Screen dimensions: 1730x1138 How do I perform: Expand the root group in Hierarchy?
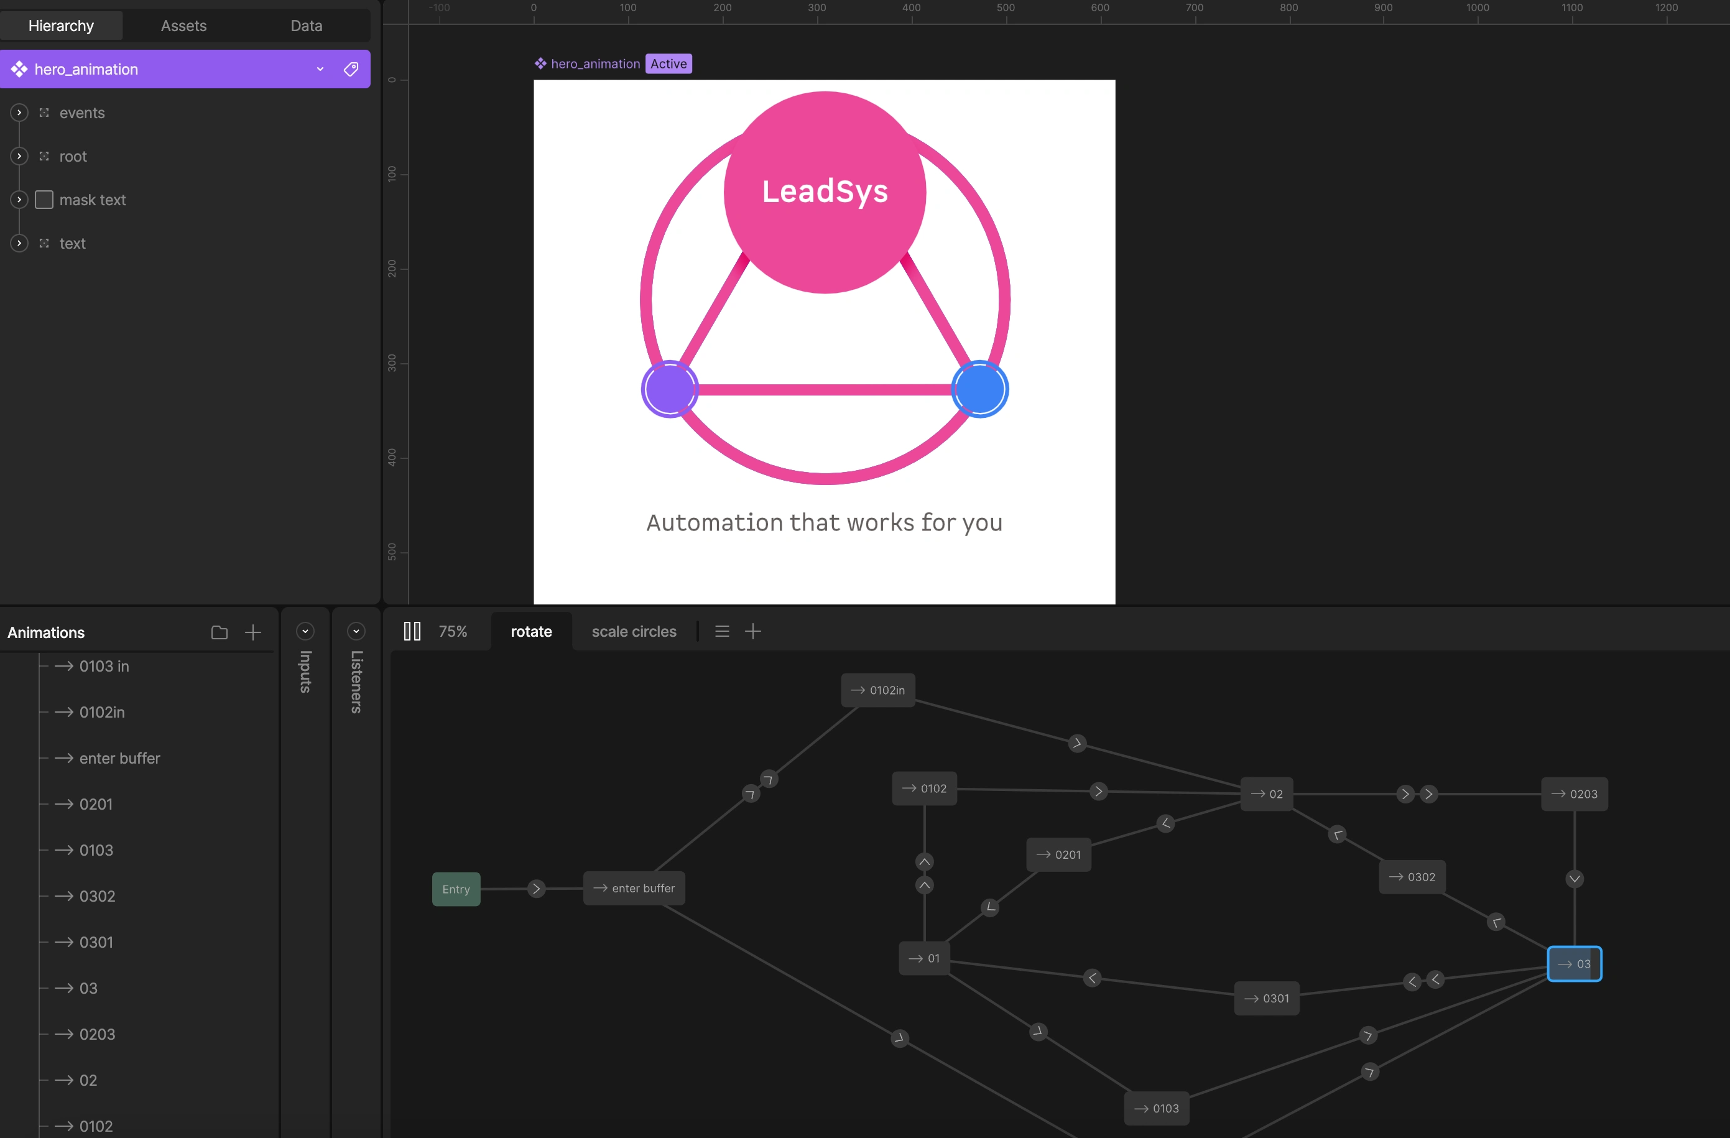click(20, 156)
